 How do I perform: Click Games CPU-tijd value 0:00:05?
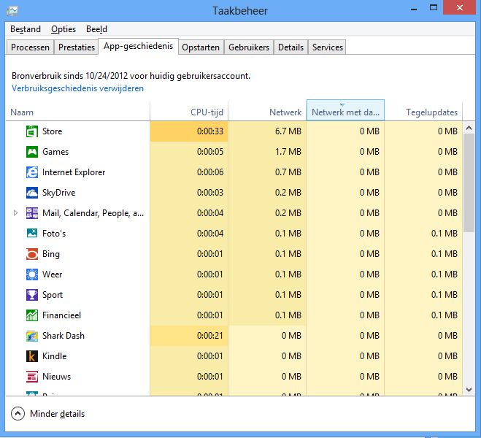(x=210, y=152)
